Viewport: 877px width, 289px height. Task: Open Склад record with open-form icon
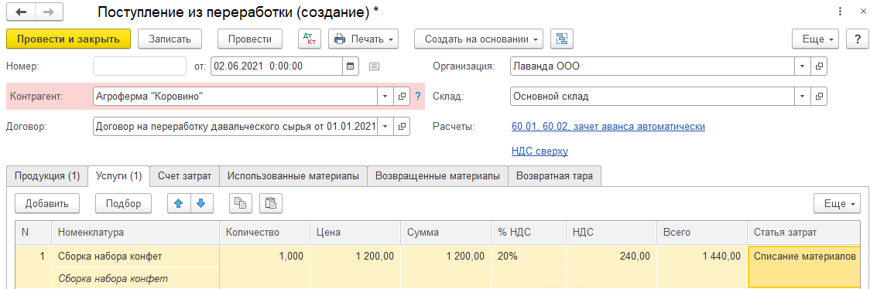[819, 96]
